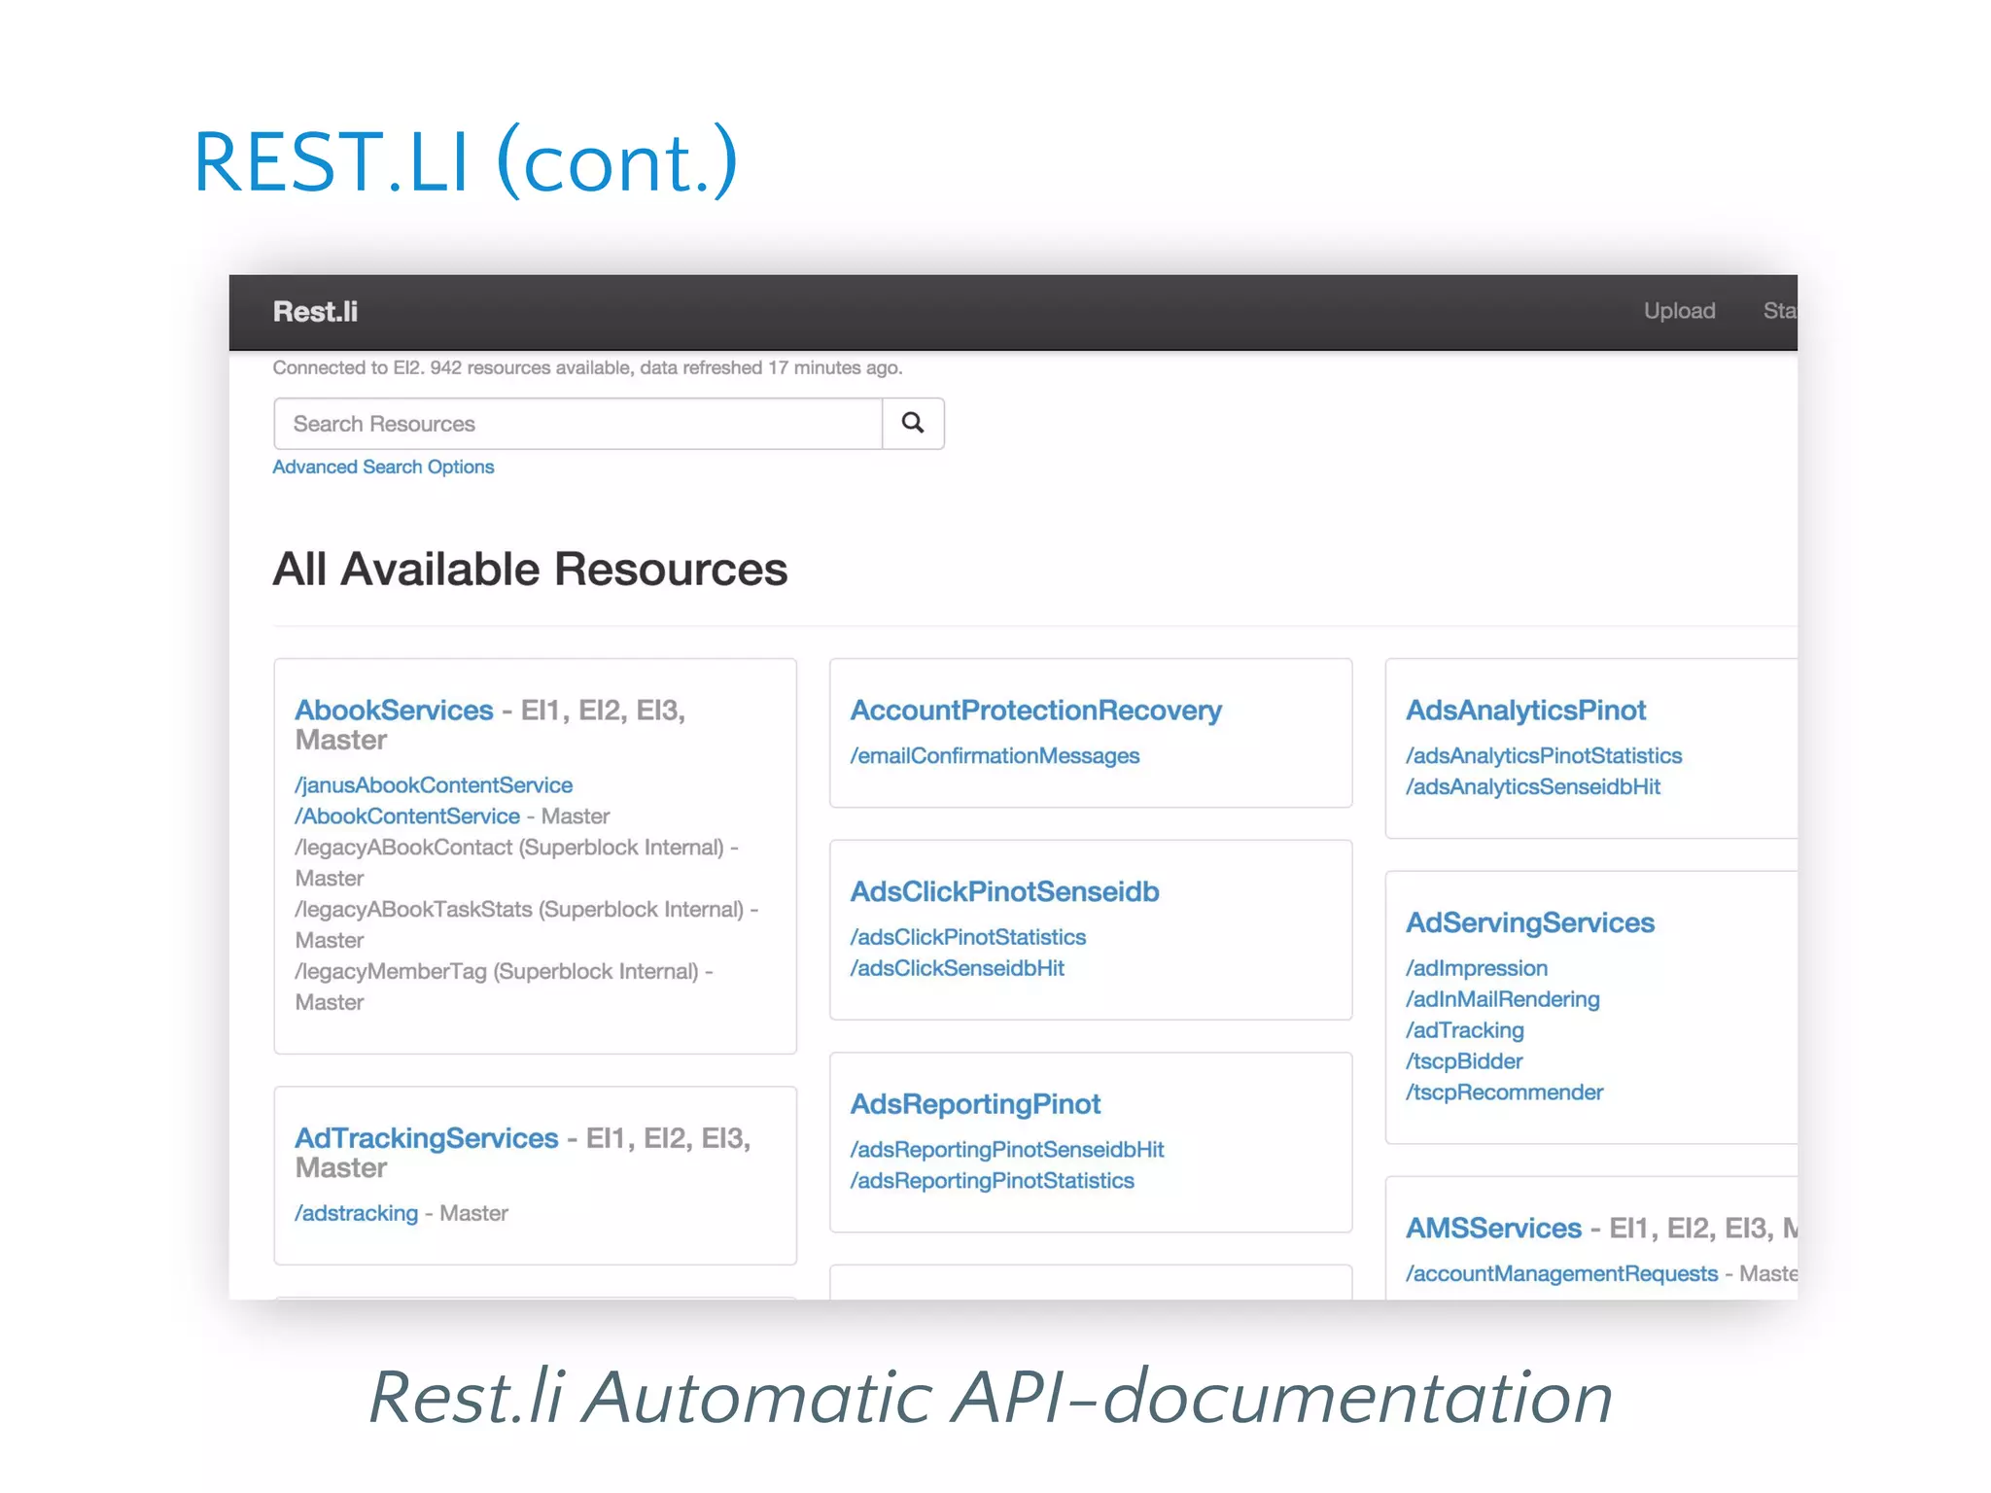Viewport: 1991px width, 1493px height.
Task: Open AdsClickPinotSenseidb group
Action: coord(1004,891)
